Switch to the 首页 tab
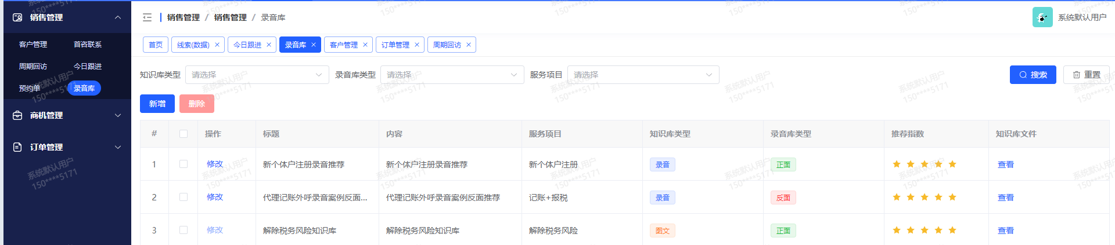Screen dimensions: 1115x245 [x=156, y=45]
